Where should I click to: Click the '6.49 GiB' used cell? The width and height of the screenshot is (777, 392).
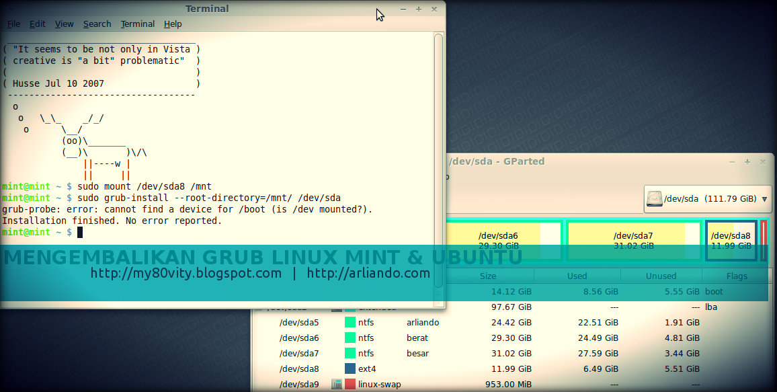[x=601, y=368]
